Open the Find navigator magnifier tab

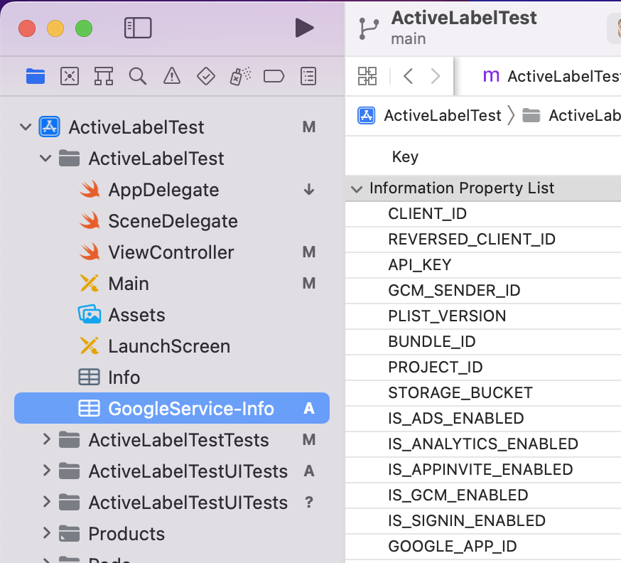tap(137, 76)
